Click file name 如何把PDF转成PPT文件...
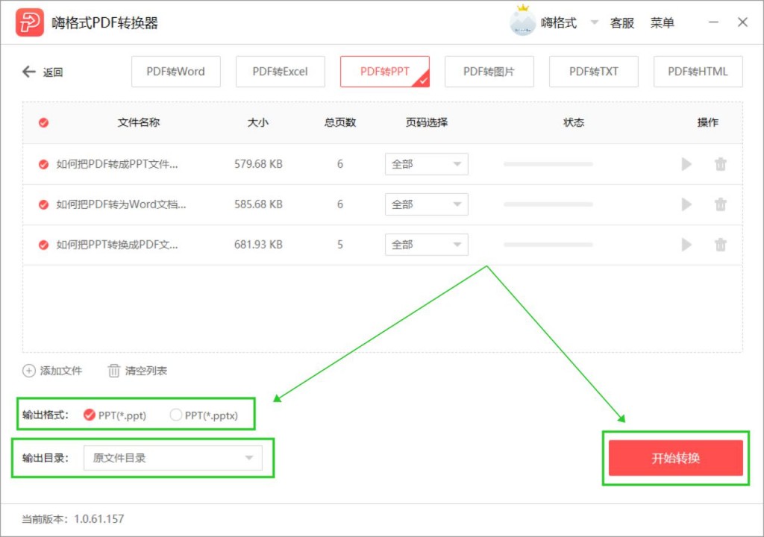764x537 pixels. click(117, 164)
